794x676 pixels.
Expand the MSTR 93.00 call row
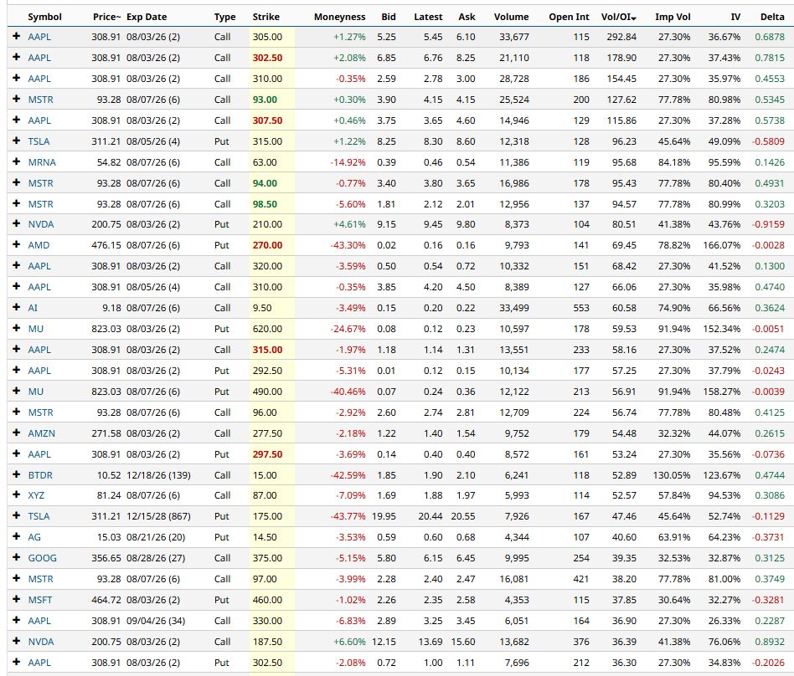tap(16, 100)
